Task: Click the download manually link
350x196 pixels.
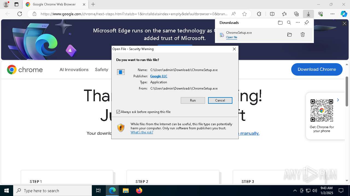Action: [x=249, y=133]
